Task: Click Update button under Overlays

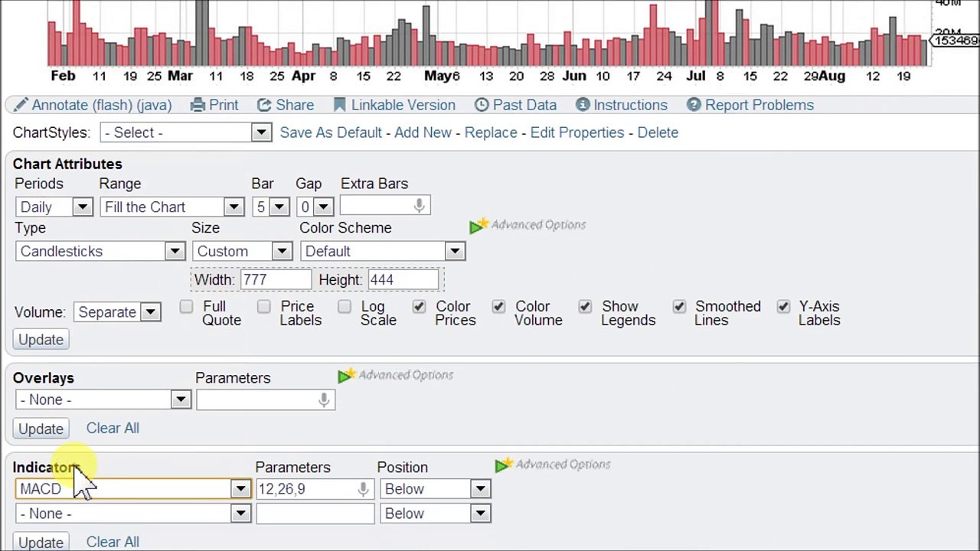Action: [41, 429]
